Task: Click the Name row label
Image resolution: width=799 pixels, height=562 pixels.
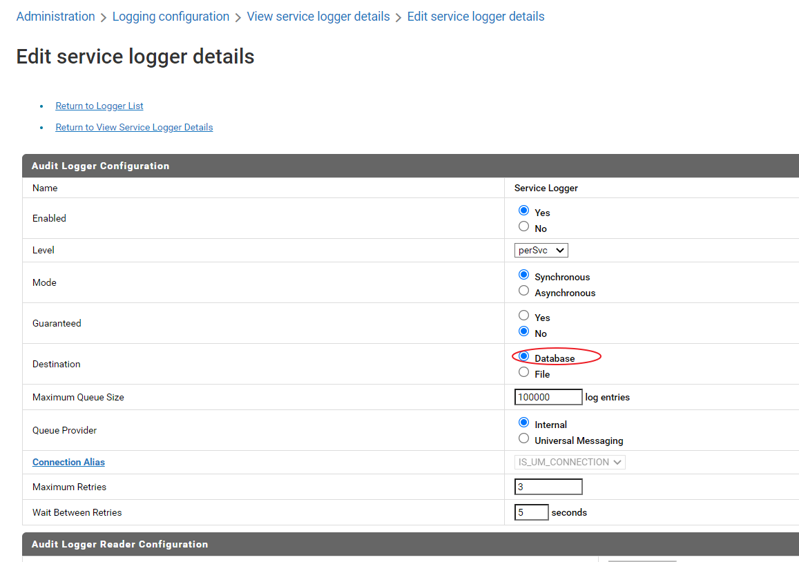Action: [45, 188]
